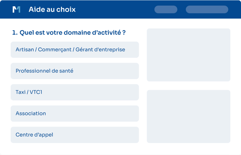Click empty blue header area between title and pills
241x155 pixels.
[x=115, y=9]
